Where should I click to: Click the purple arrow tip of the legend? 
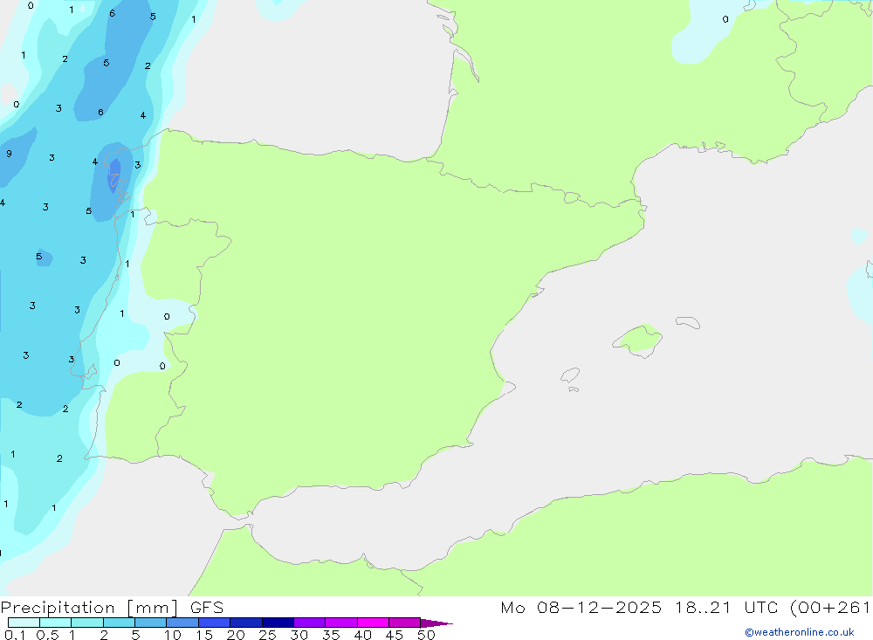click(x=436, y=623)
